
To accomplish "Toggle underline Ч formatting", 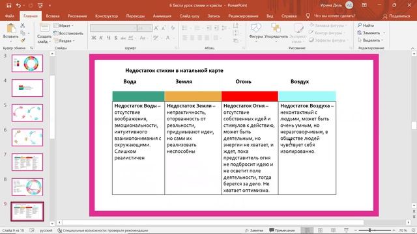I will 109,38.
